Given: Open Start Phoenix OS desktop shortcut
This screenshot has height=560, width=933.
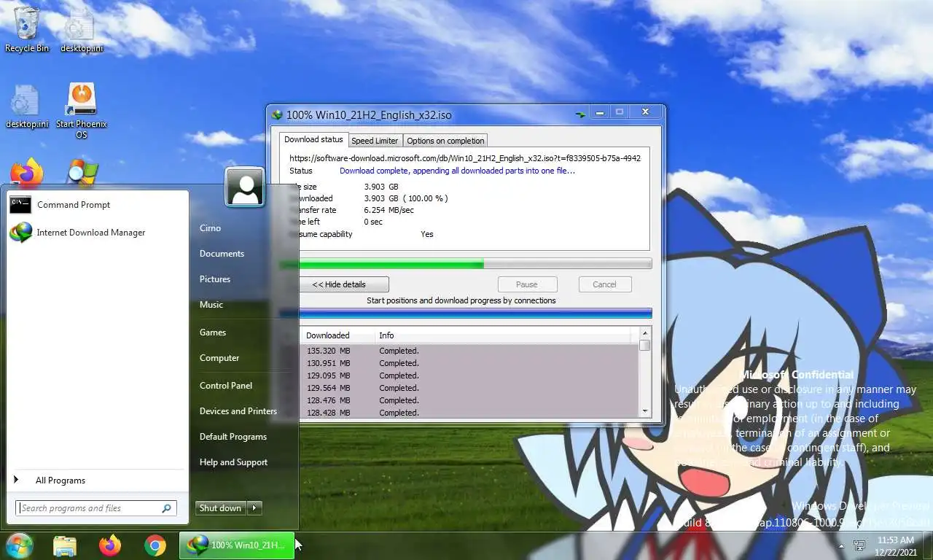Looking at the screenshot, I should click(82, 110).
